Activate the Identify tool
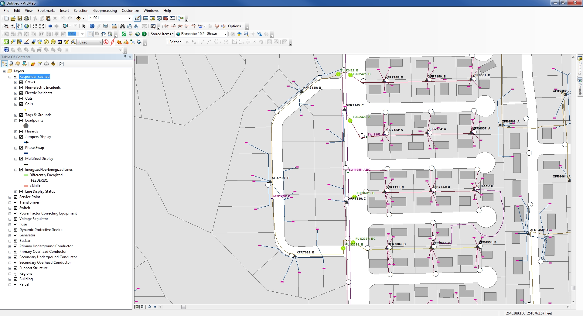This screenshot has width=583, height=316. pos(92,26)
